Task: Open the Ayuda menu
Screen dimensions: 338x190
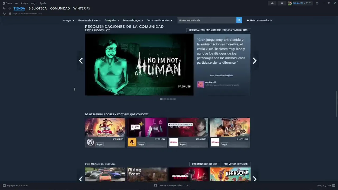Action: pos(43,3)
